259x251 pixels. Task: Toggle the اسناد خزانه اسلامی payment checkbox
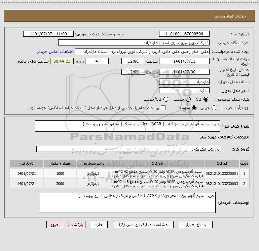[x=163, y=108]
